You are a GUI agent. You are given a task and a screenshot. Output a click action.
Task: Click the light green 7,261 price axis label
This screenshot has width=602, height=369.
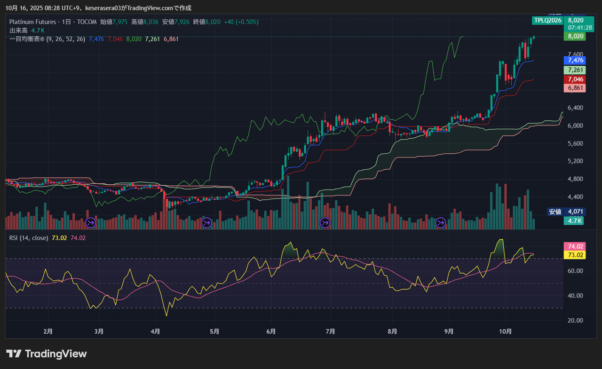click(575, 70)
